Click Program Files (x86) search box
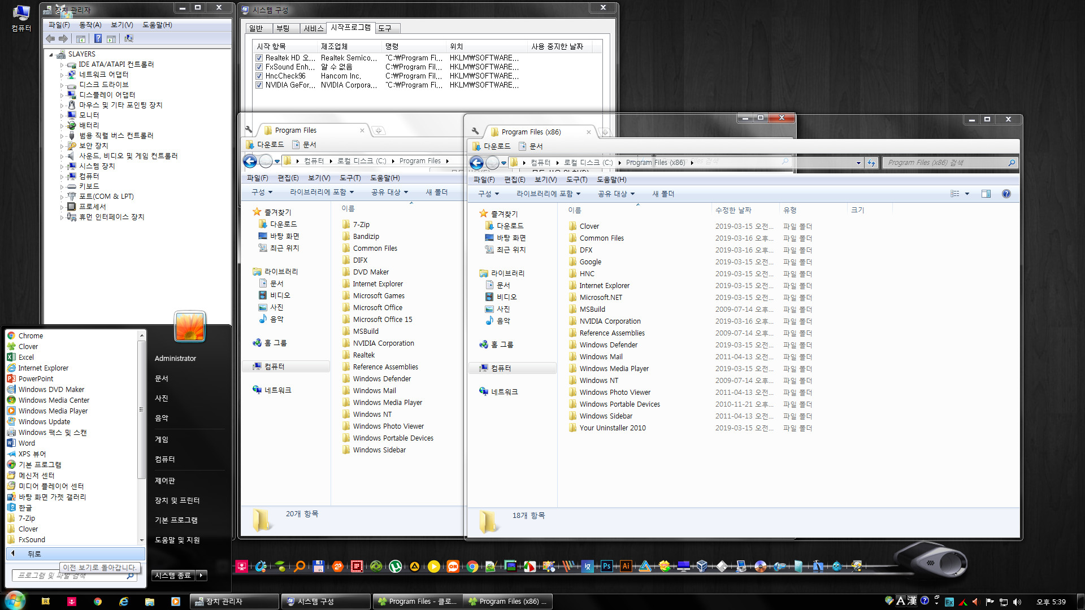This screenshot has width=1085, height=610. pyautogui.click(x=951, y=163)
